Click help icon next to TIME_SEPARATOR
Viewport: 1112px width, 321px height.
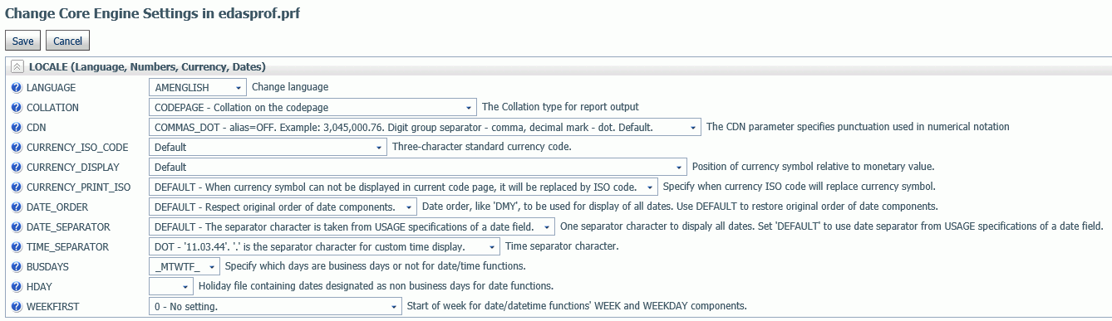17,246
